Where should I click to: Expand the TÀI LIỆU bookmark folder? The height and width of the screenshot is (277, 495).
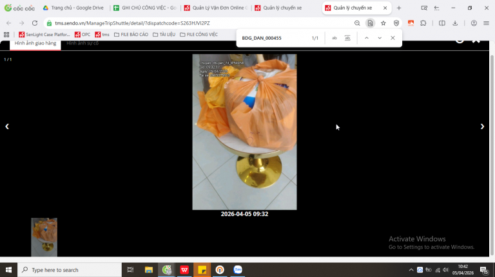coord(164,35)
